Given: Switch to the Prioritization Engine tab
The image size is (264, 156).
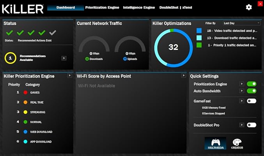Looking at the screenshot, I should [102, 7].
